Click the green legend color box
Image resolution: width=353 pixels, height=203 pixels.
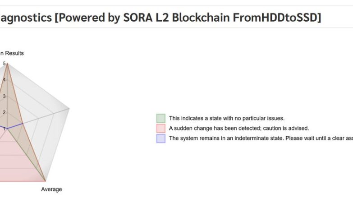coord(161,118)
